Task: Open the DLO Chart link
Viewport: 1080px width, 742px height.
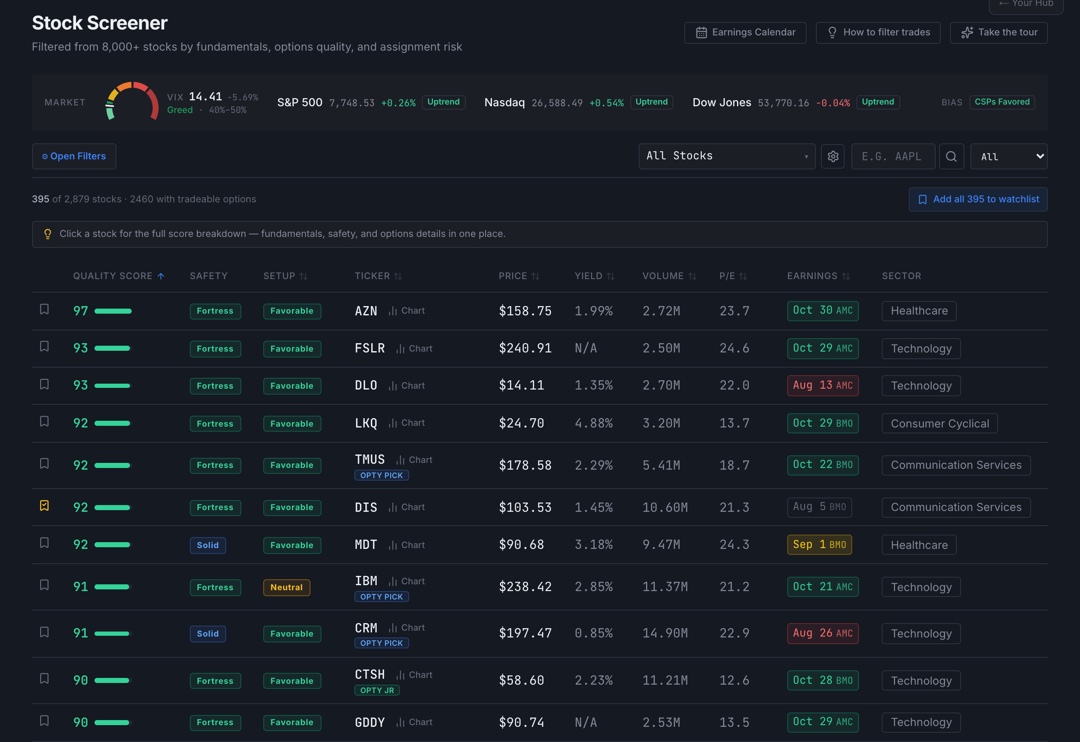Action: click(407, 385)
